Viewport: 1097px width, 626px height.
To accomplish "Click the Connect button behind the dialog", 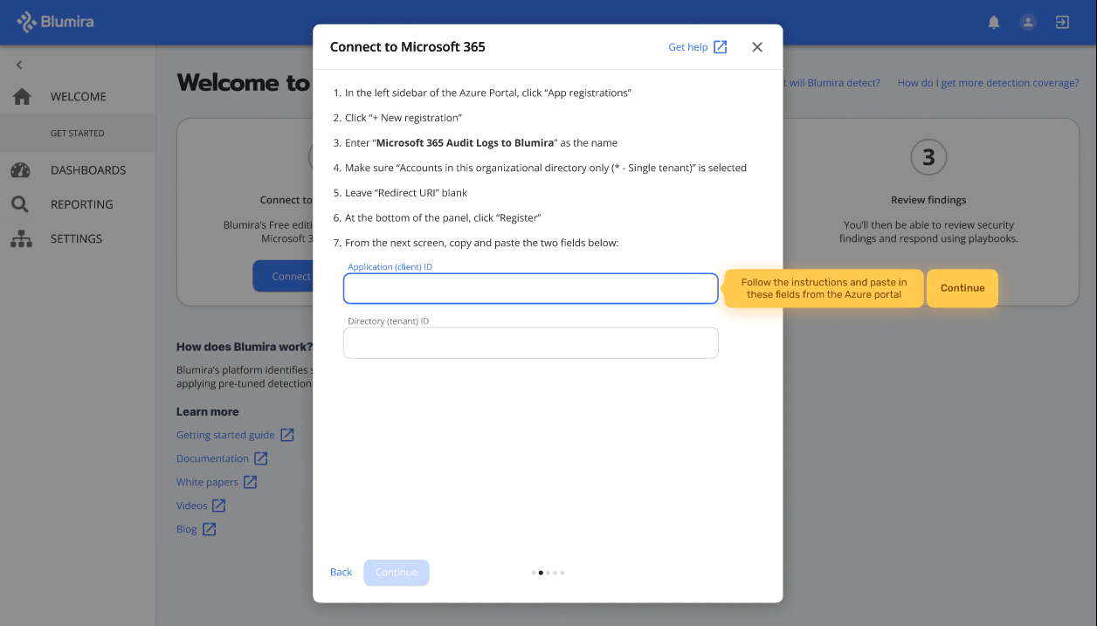I will 283,276.
